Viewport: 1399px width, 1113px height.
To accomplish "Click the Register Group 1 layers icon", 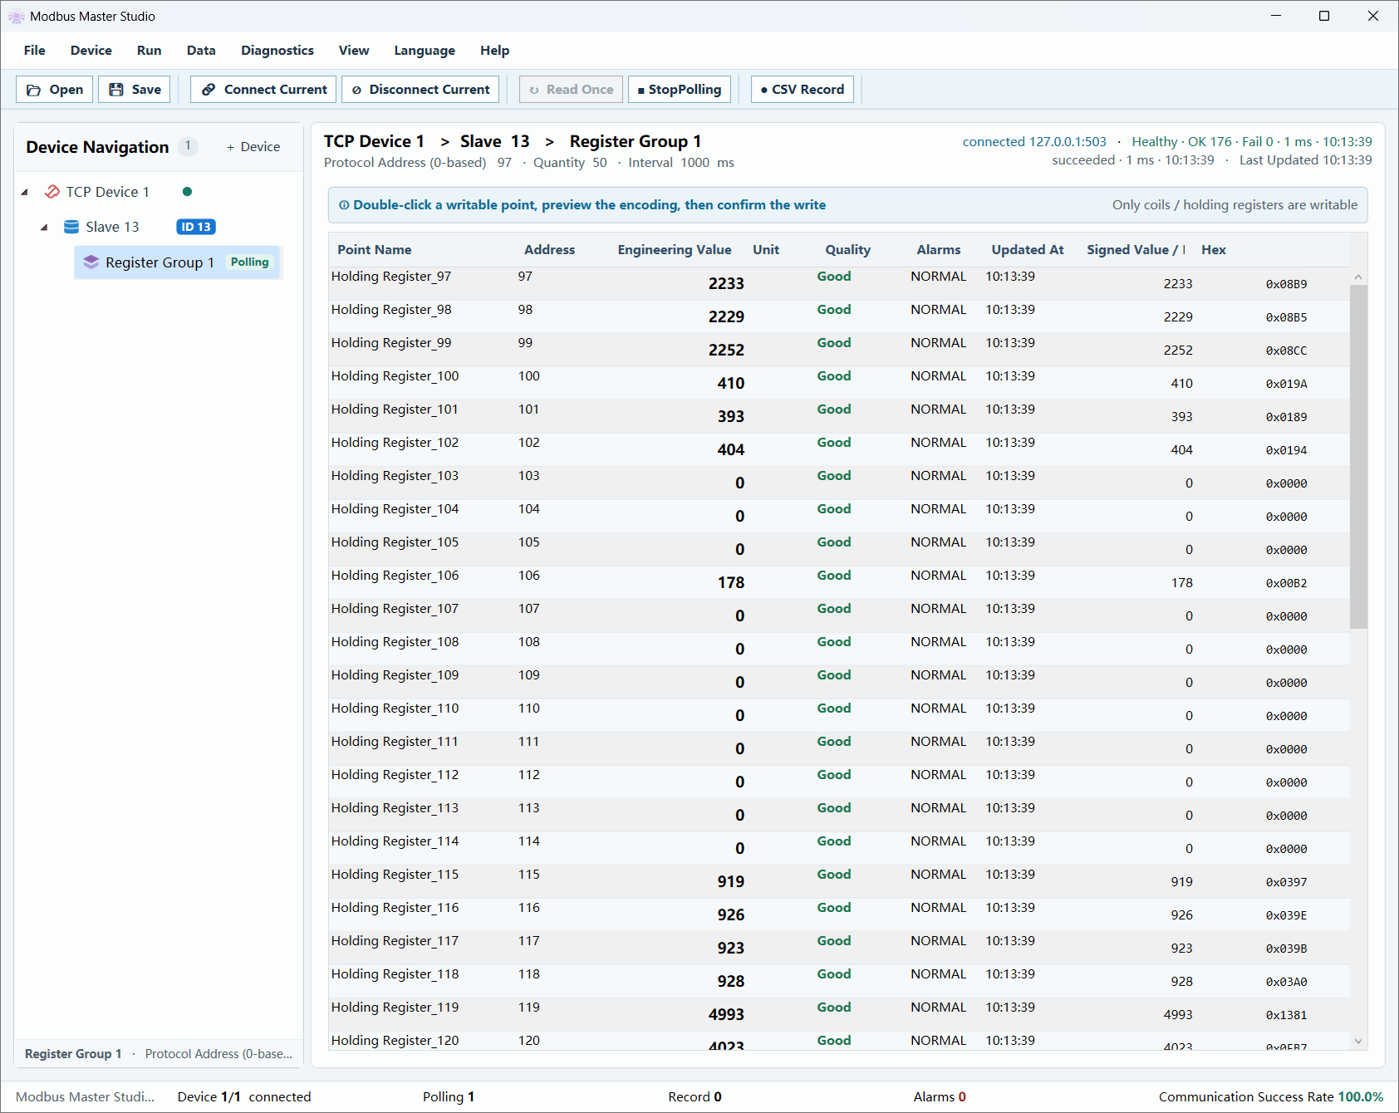I will click(x=91, y=262).
